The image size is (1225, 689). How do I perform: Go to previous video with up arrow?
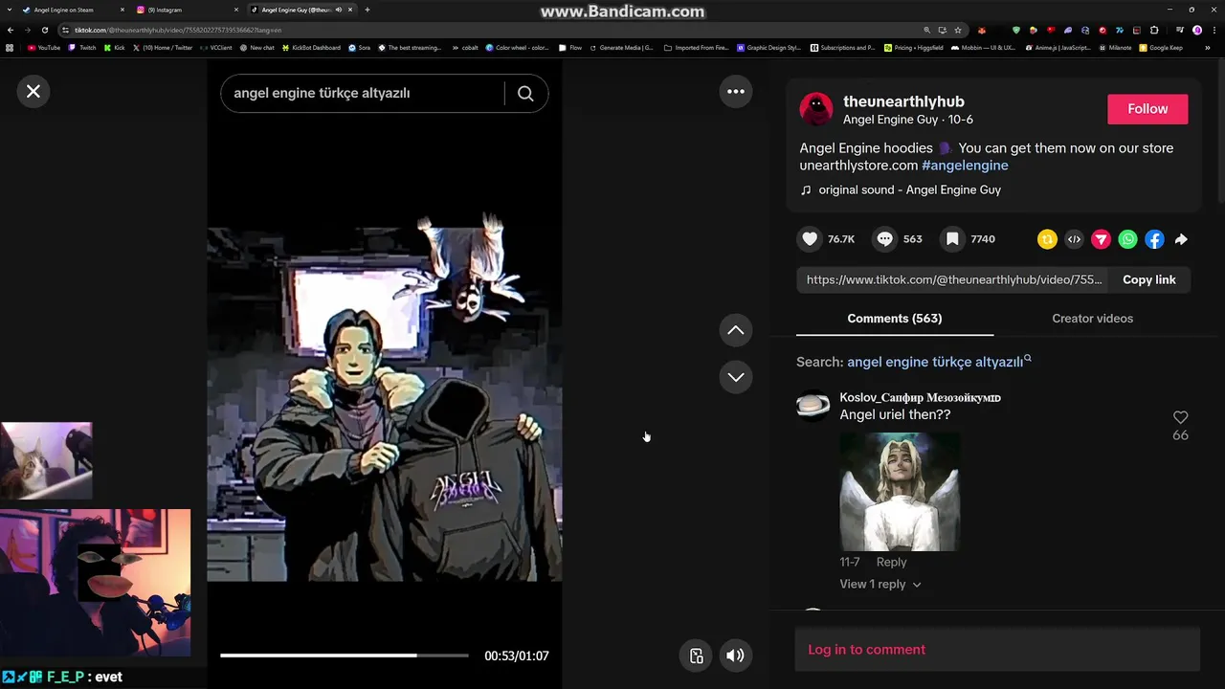pos(736,330)
